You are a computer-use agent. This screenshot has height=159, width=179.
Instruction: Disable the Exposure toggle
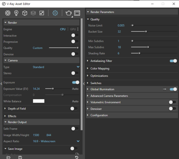coord(76,82)
